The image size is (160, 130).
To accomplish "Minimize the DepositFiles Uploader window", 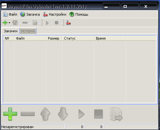I will pyautogui.click(x=111, y=6).
